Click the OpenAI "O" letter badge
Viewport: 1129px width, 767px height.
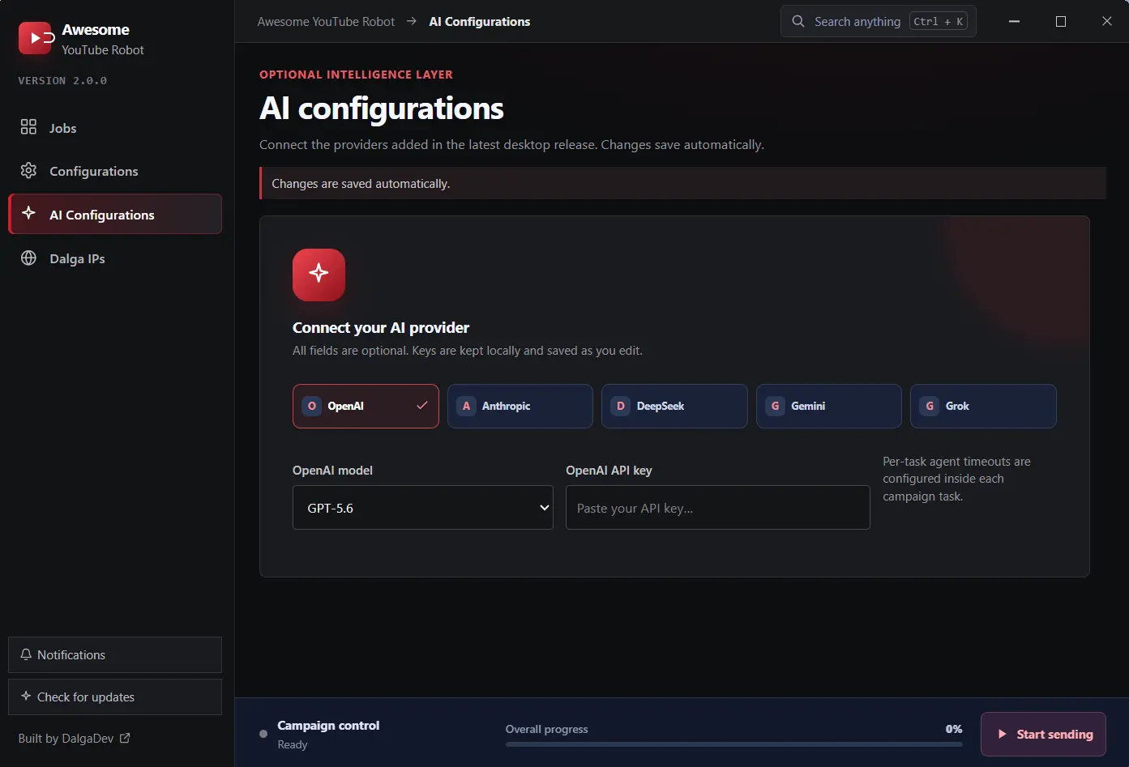[312, 406]
